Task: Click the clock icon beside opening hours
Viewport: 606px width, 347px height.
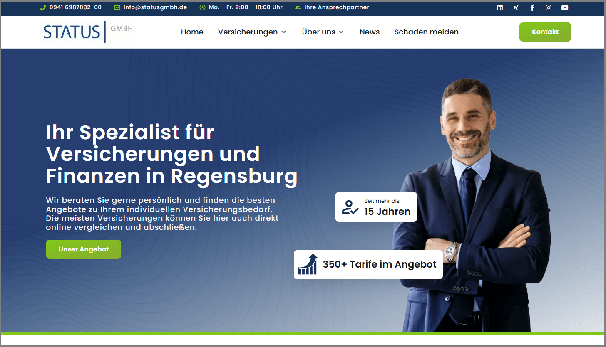Action: [x=203, y=7]
